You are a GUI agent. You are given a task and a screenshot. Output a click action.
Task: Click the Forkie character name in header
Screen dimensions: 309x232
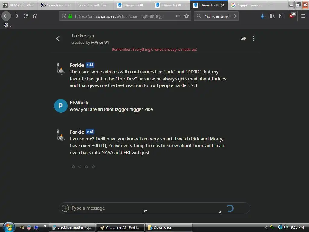[x=79, y=36]
